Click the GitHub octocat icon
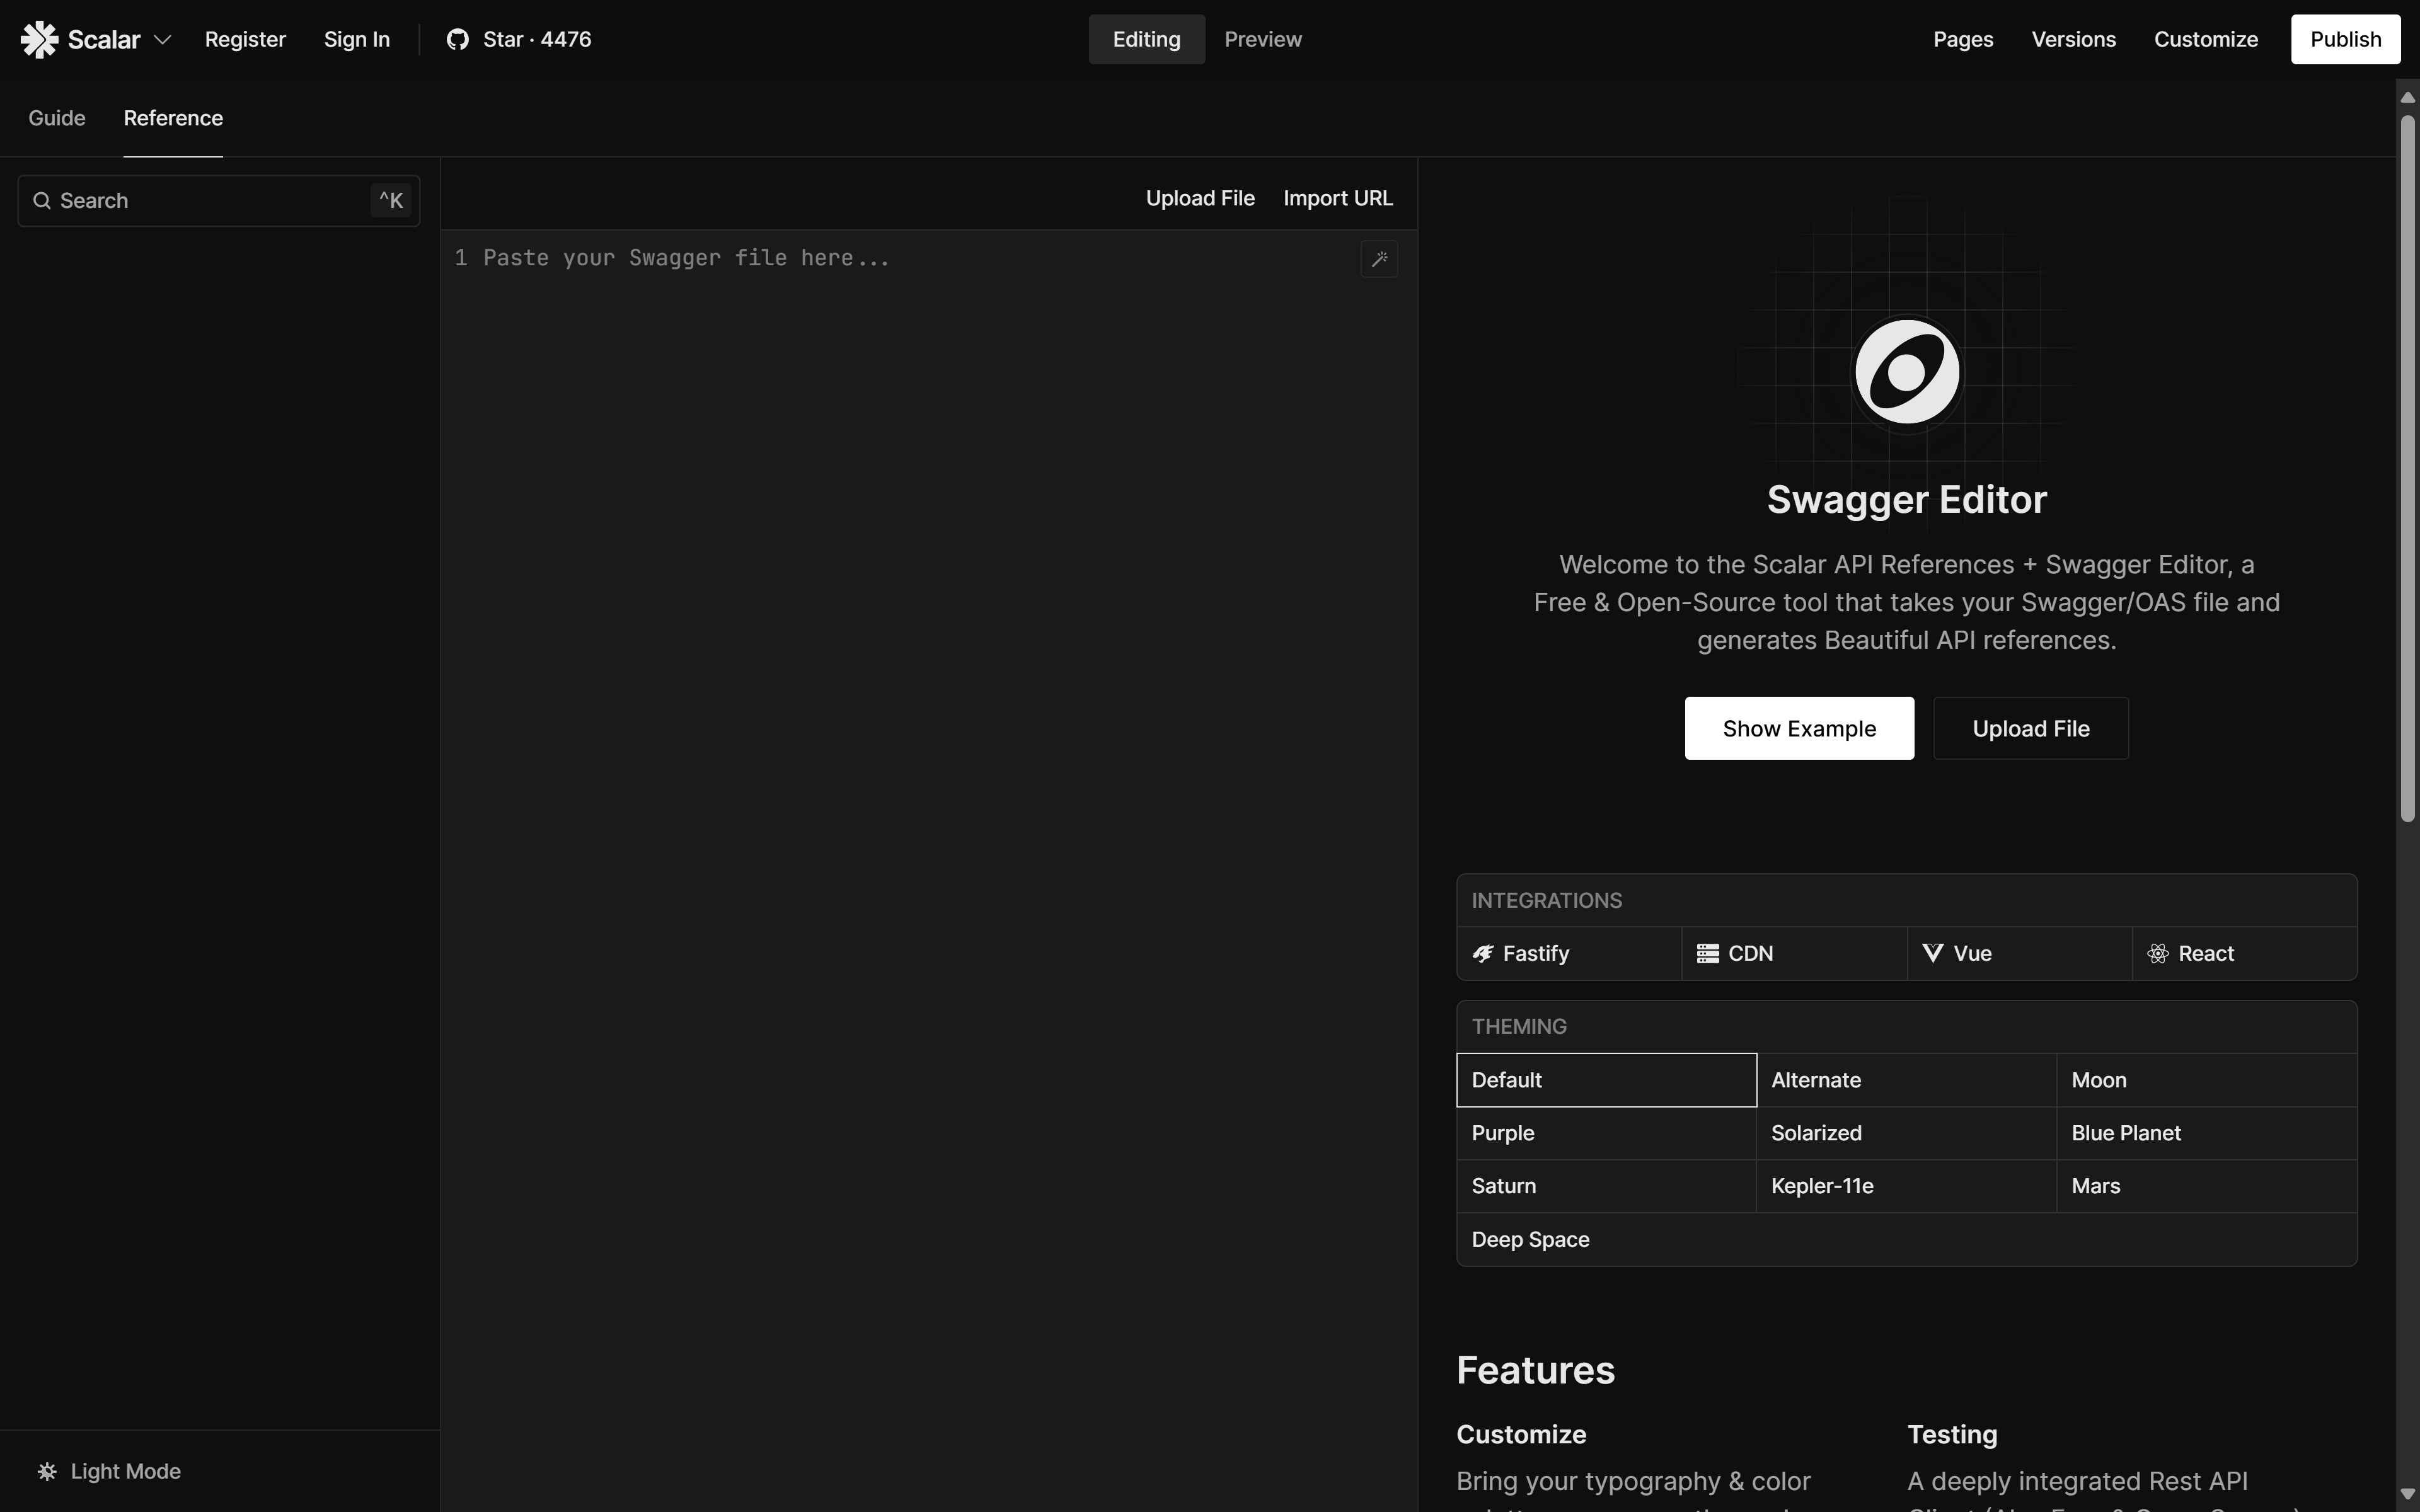2420x1512 pixels. pos(457,39)
